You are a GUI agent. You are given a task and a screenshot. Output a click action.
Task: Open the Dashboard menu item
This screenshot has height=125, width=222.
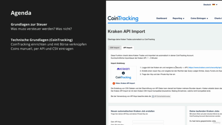162,18
